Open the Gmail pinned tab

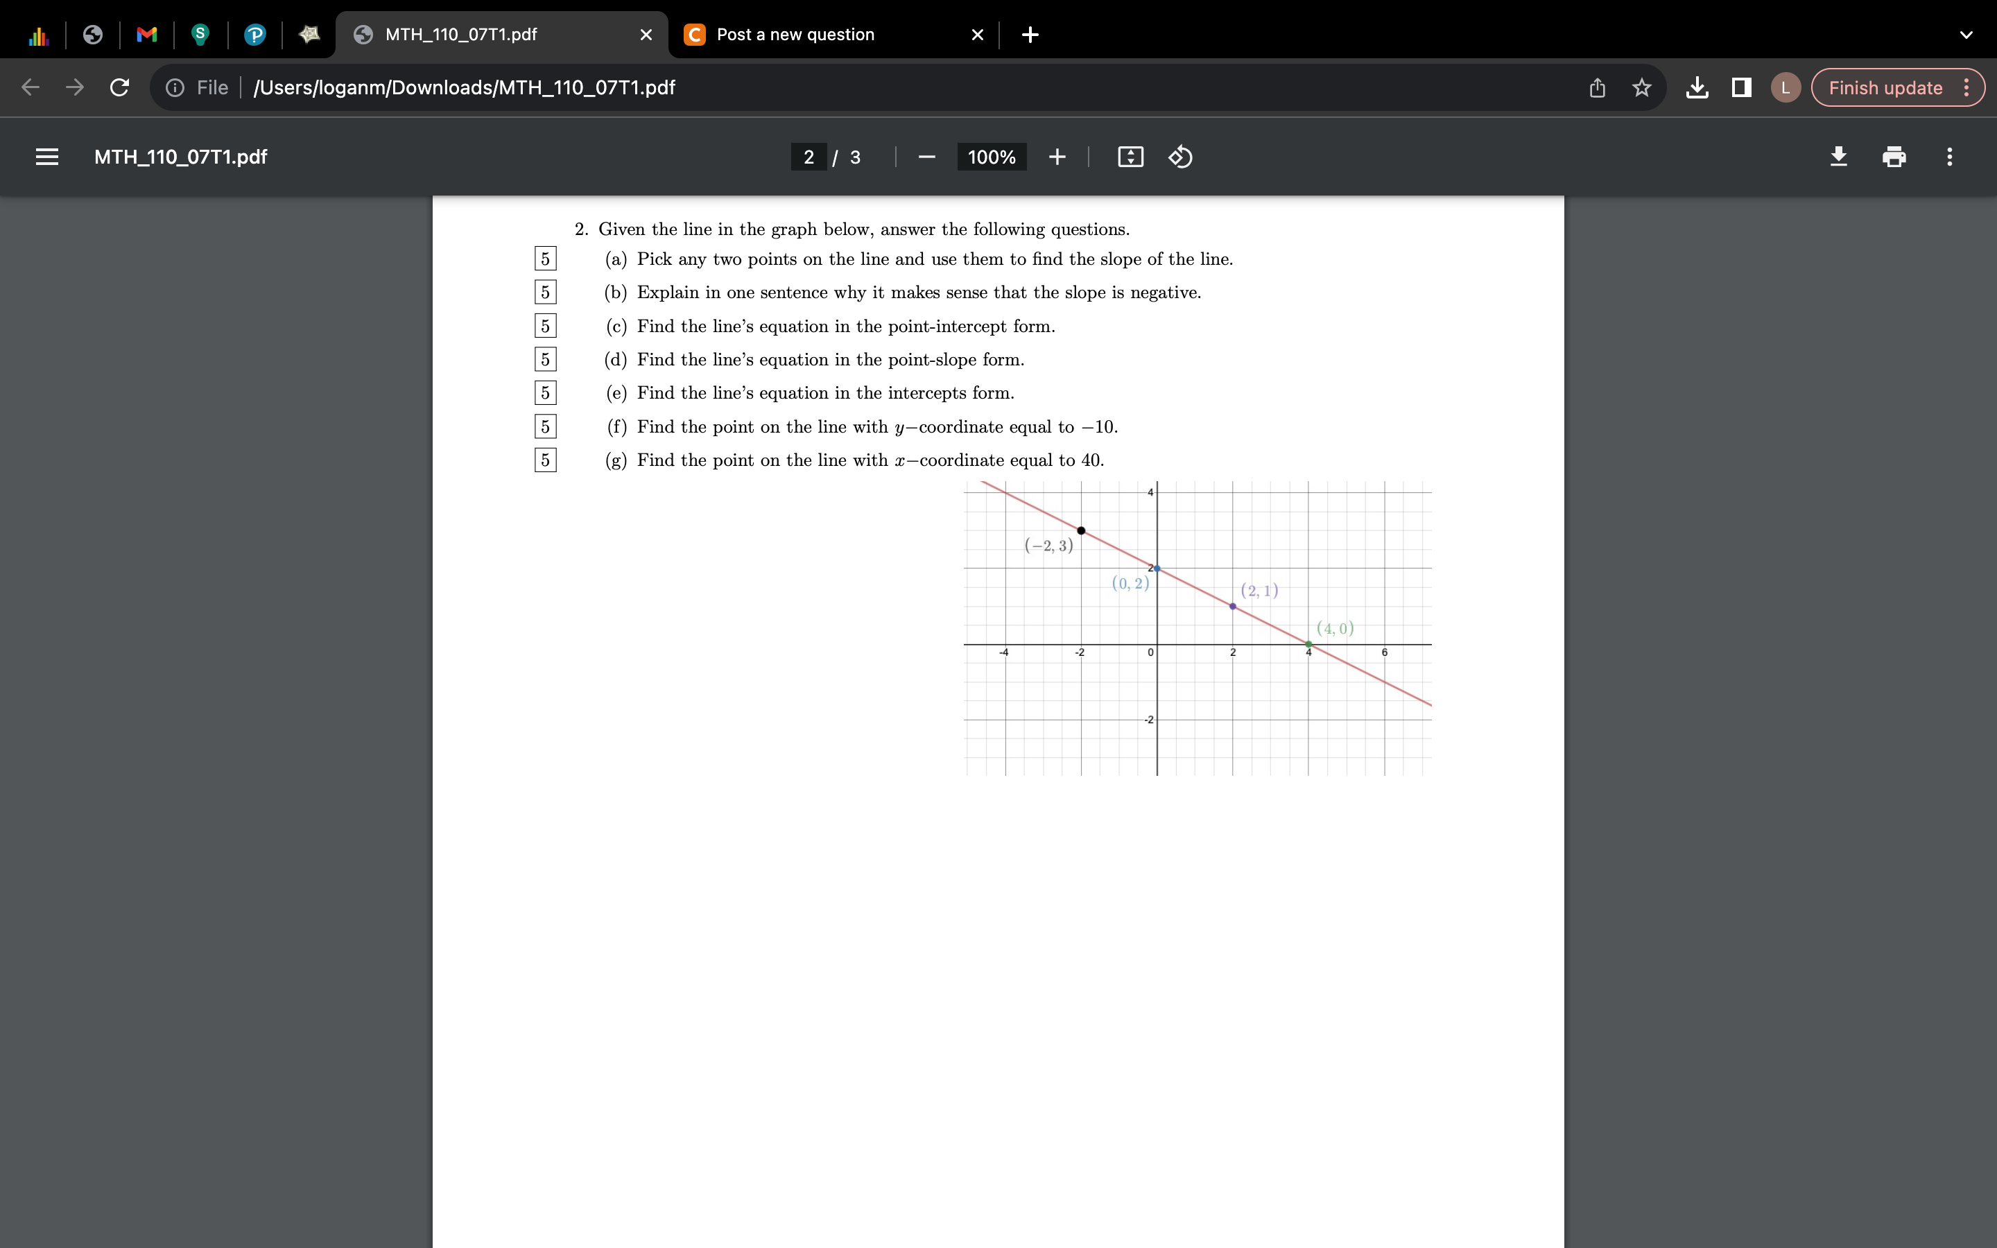click(147, 35)
